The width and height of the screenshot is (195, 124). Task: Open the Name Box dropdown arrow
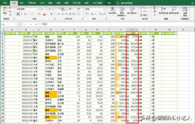coord(16,24)
